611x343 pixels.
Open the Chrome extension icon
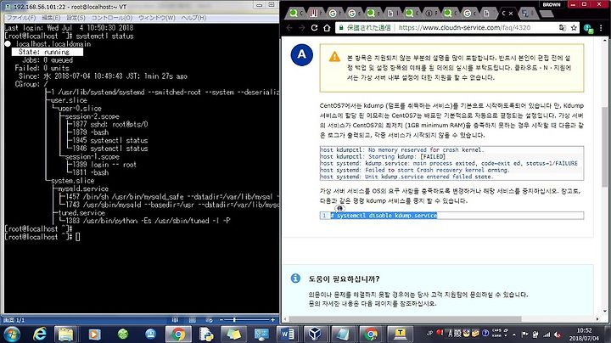point(588,28)
